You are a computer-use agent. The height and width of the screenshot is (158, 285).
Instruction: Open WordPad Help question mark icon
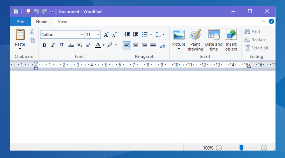tap(271, 21)
